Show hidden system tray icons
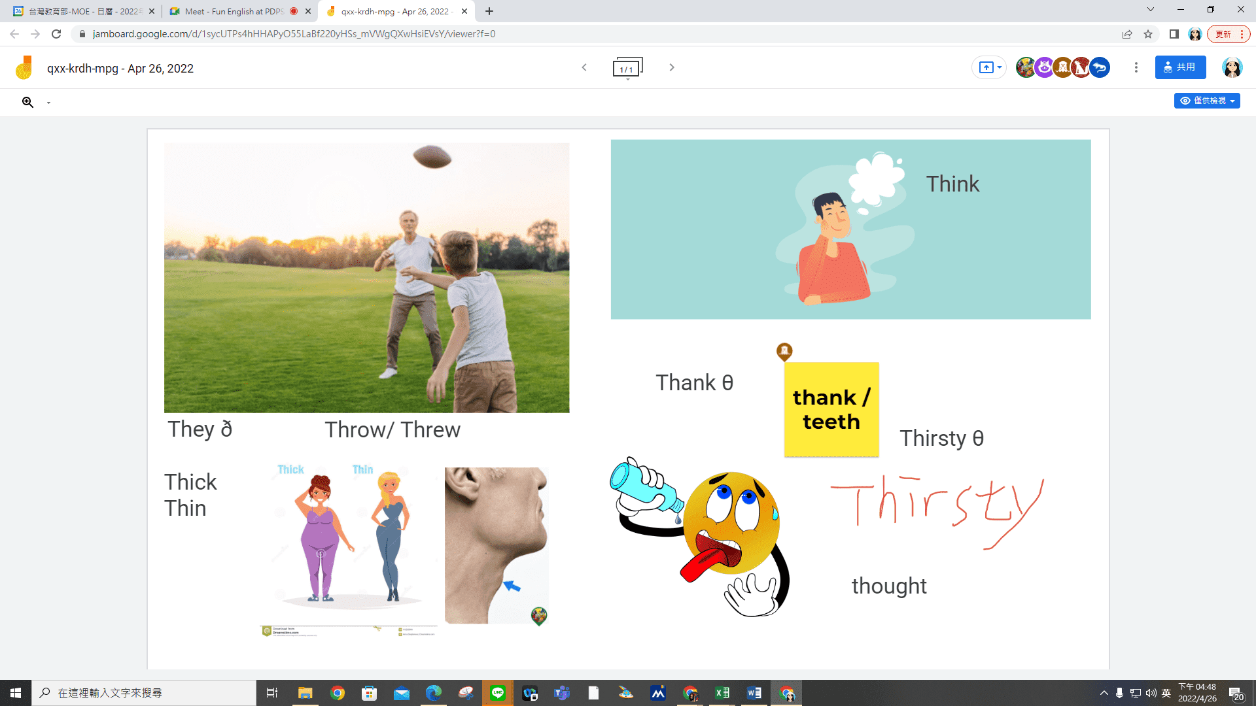1256x706 pixels. point(1104,693)
